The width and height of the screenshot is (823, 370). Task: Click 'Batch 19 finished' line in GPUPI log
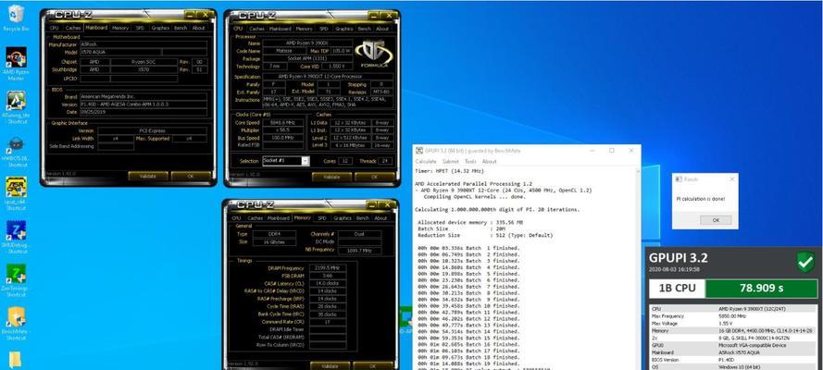[x=469, y=364]
